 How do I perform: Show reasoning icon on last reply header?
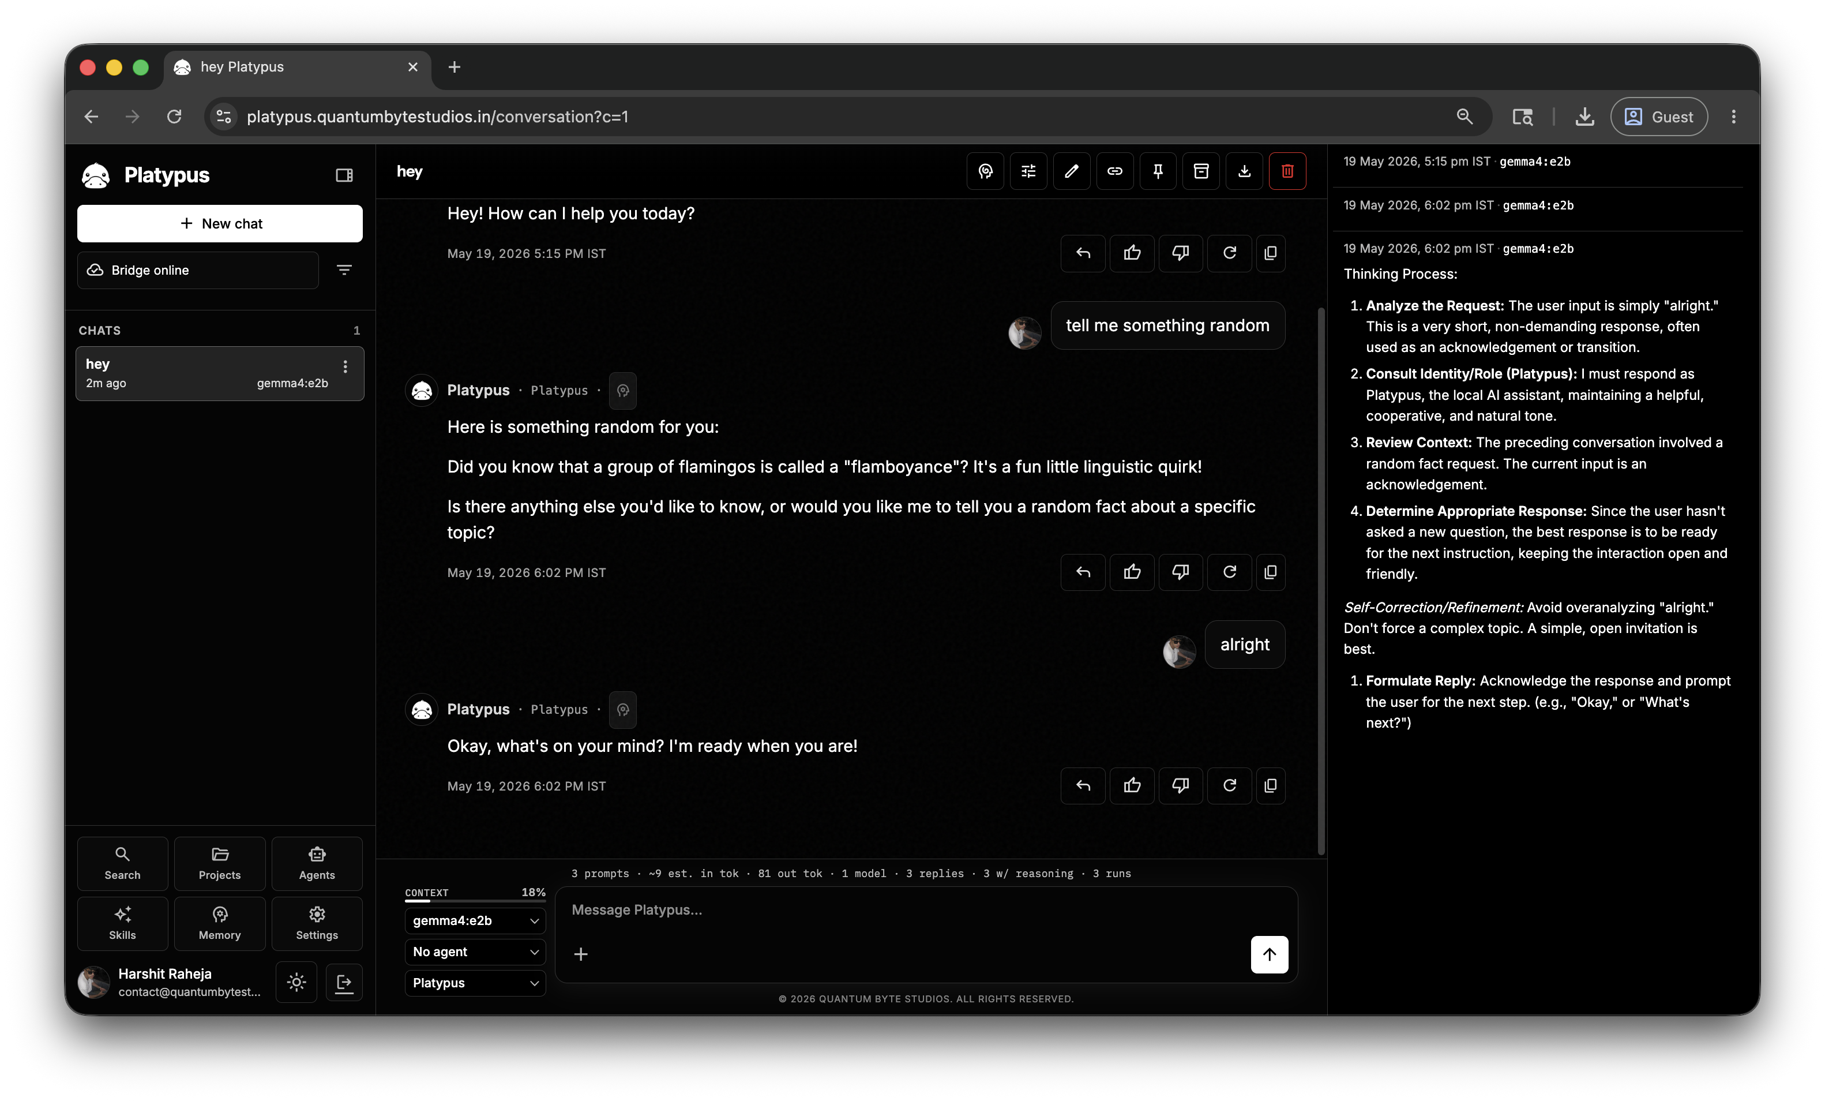(x=623, y=710)
